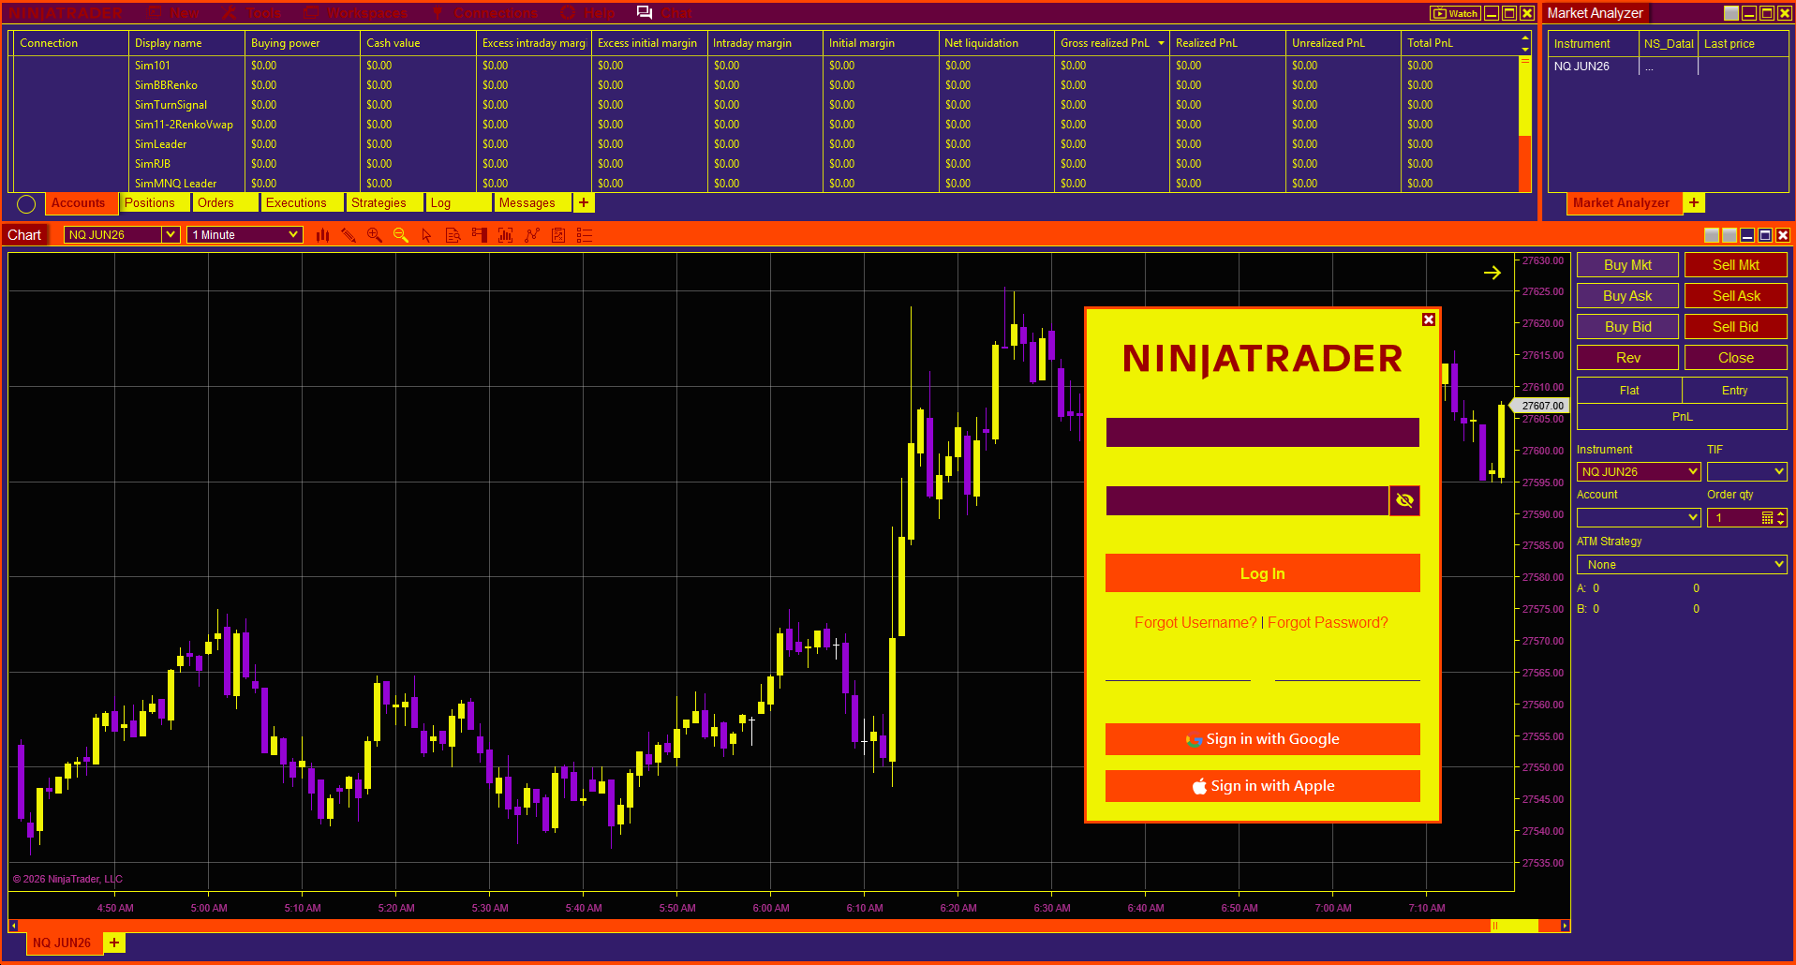Click the order qty input field
The image size is (1796, 965).
click(1734, 517)
